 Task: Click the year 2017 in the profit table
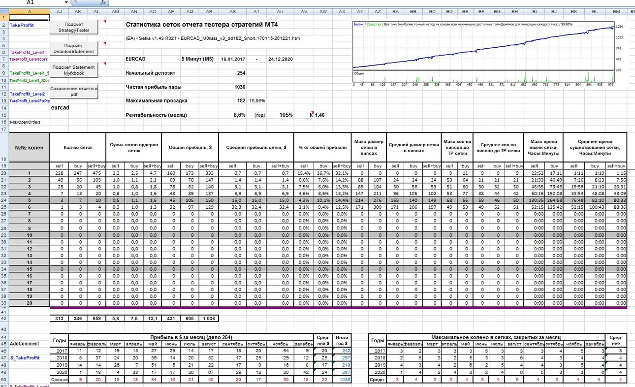click(60, 351)
